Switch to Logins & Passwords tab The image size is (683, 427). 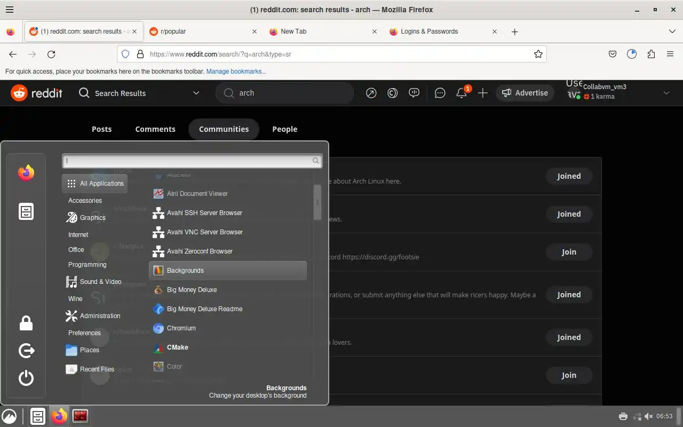(x=443, y=31)
